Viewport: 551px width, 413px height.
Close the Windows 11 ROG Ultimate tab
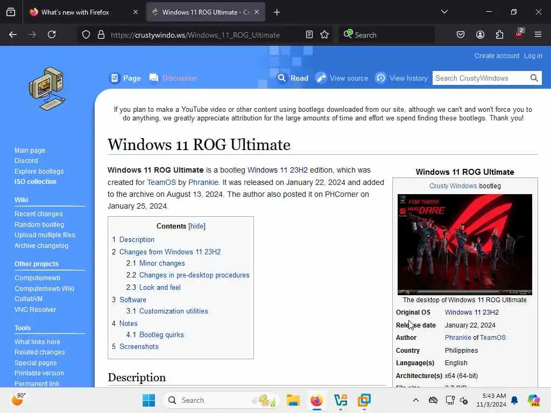(257, 12)
